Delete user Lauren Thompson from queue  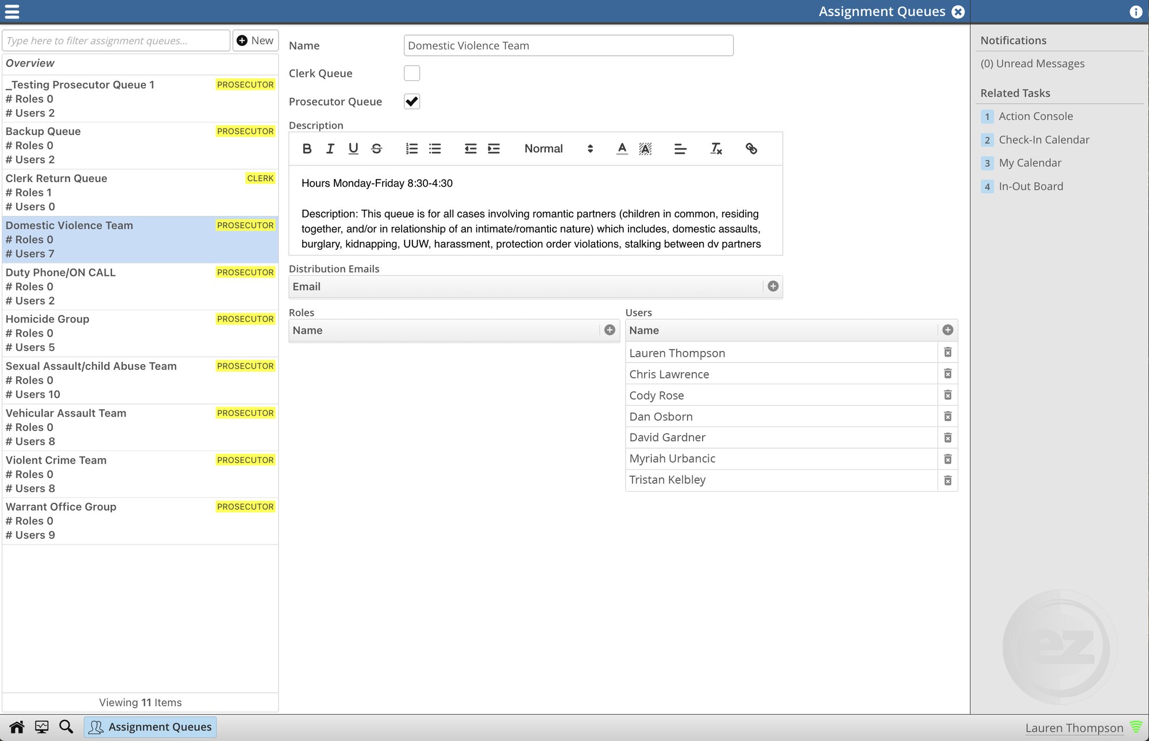coord(948,352)
